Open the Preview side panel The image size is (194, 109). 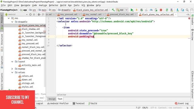pos(192,35)
